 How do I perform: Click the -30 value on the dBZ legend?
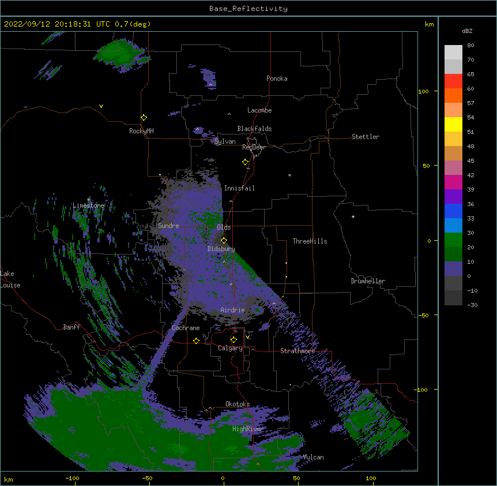[x=472, y=305]
